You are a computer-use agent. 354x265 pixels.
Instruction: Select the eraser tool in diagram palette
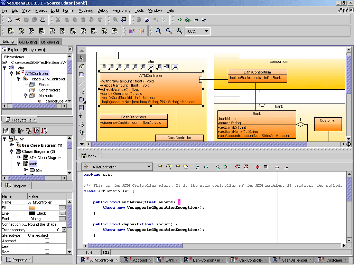pyautogui.click(x=82, y=66)
